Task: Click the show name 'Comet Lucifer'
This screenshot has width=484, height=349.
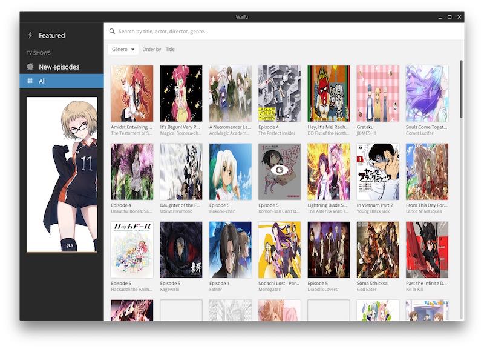Action: (x=419, y=133)
